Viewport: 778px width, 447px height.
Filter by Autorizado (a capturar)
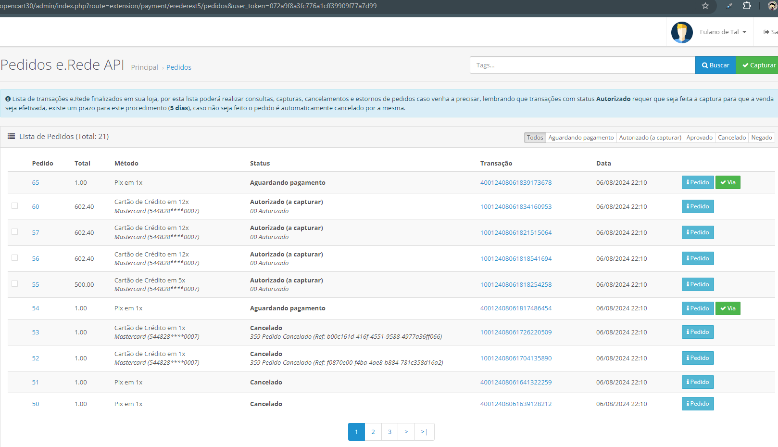650,138
